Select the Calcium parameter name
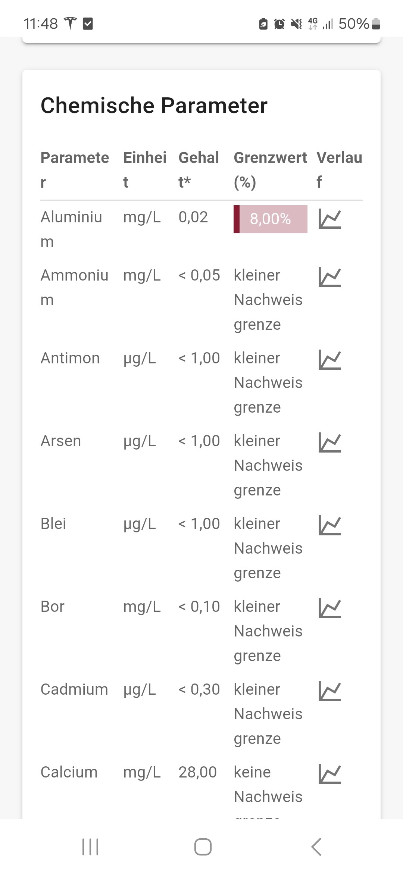Screen dimensions: 403x873 [x=69, y=772]
